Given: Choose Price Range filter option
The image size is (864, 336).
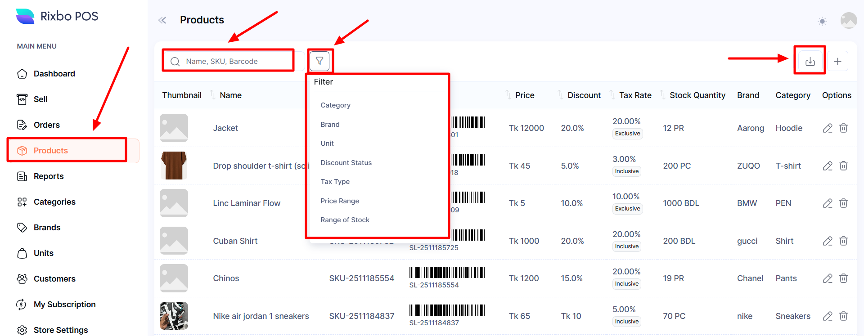Looking at the screenshot, I should coord(340,201).
